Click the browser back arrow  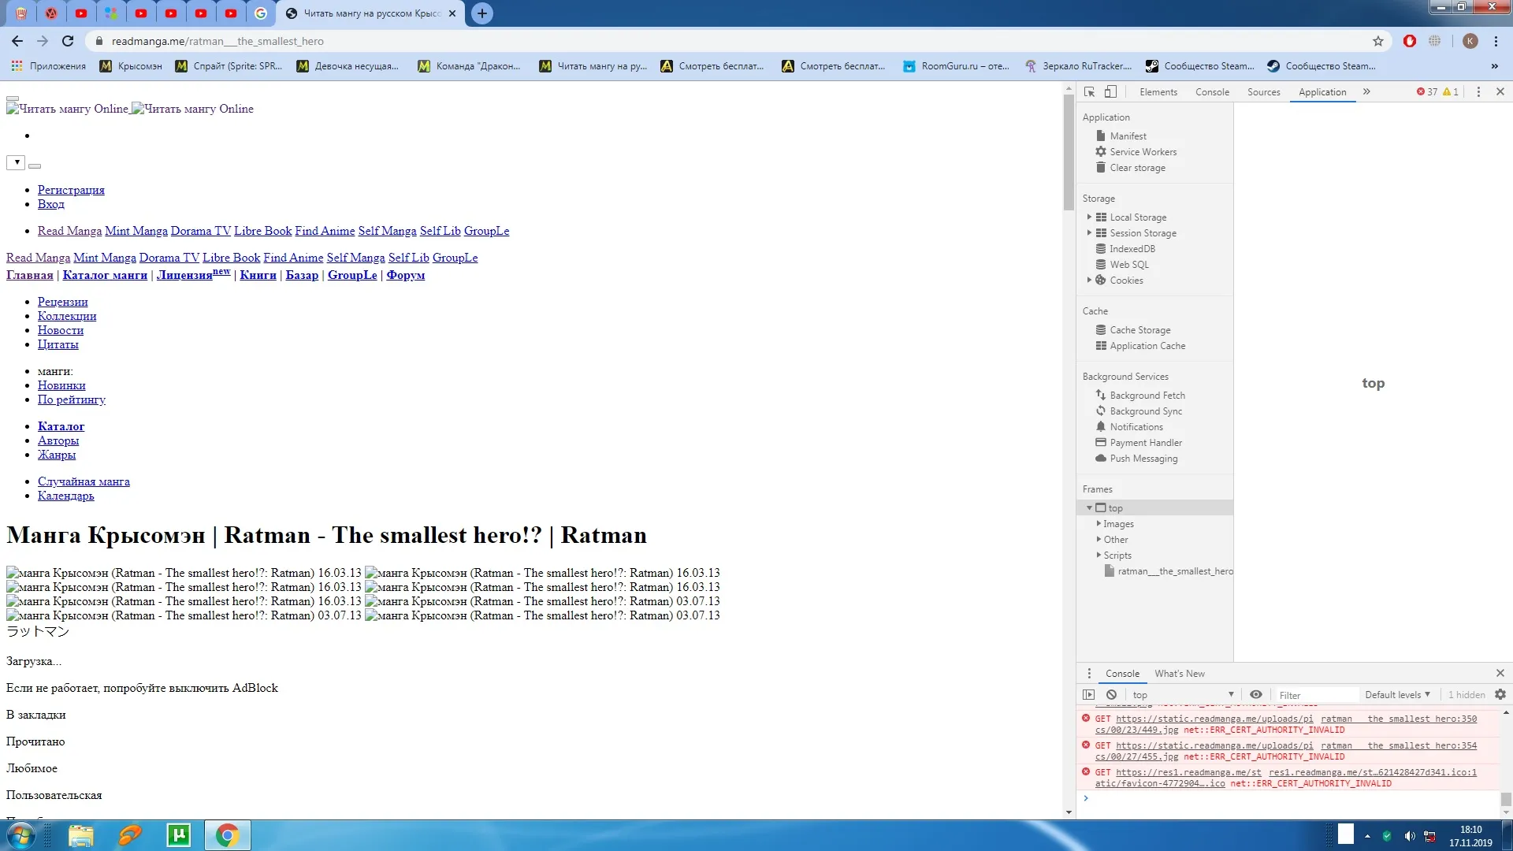point(17,41)
